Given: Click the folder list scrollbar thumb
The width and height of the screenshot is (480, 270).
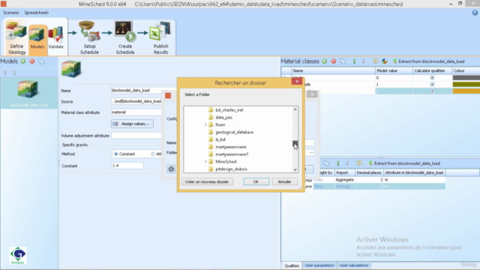Looking at the screenshot, I should 295,143.
